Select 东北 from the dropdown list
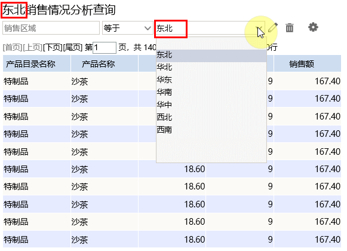The height and width of the screenshot is (251, 347). point(211,55)
